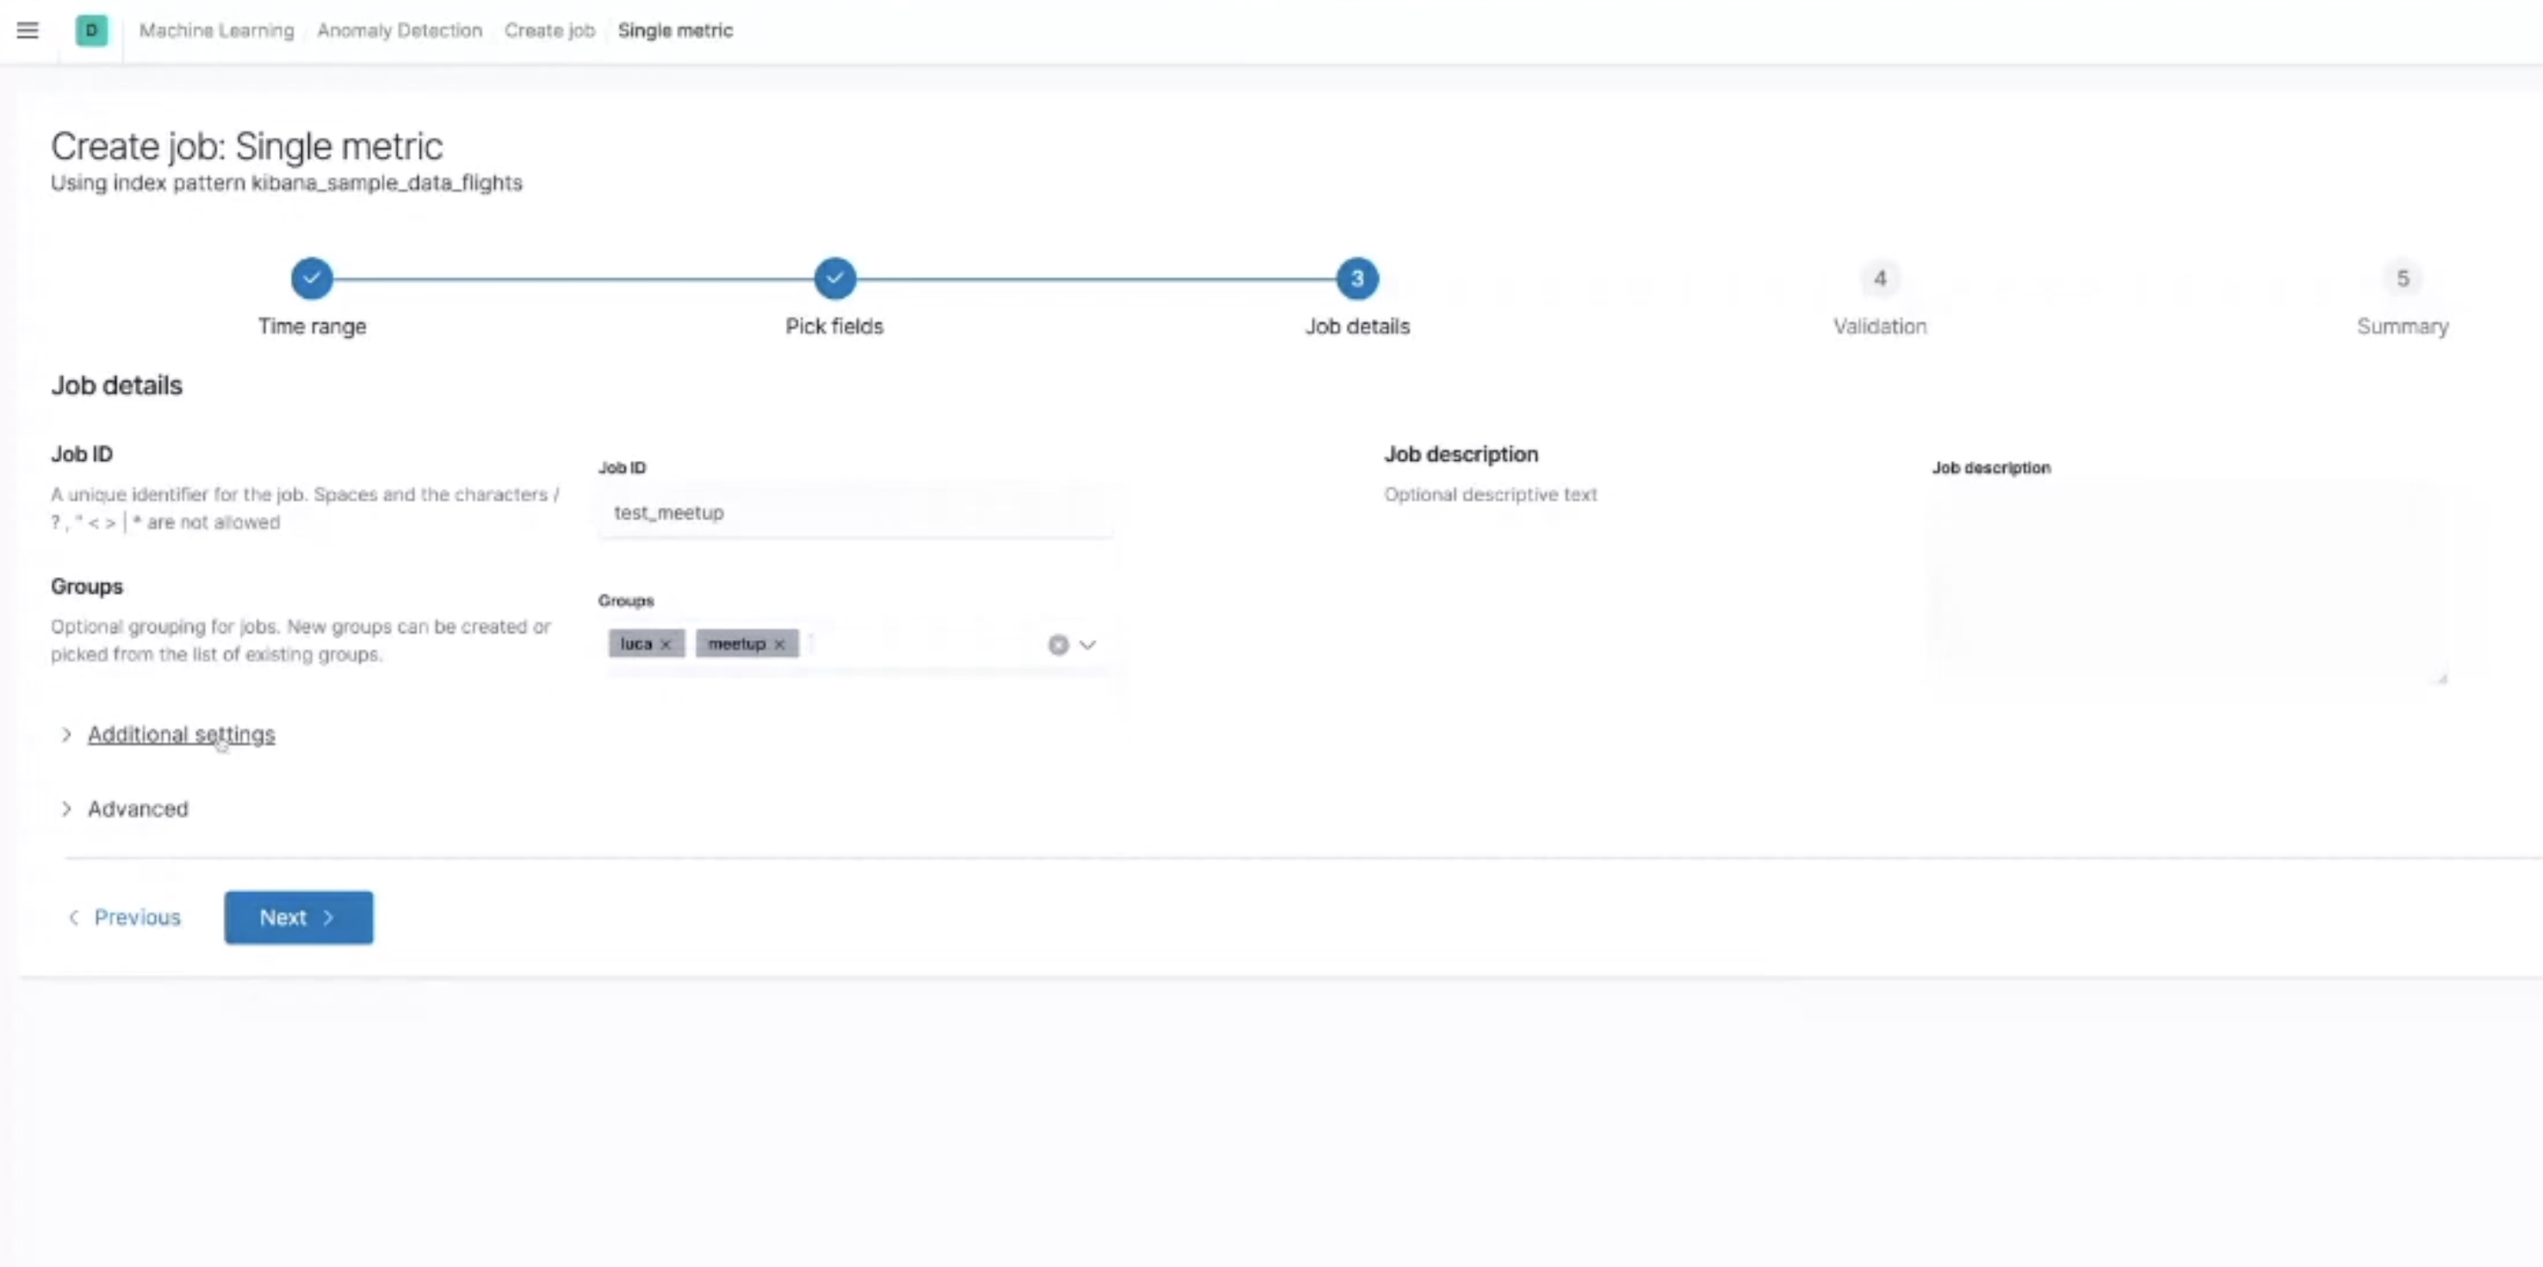The height and width of the screenshot is (1267, 2543).
Task: Open the Summary step number 5
Action: pos(2403,278)
